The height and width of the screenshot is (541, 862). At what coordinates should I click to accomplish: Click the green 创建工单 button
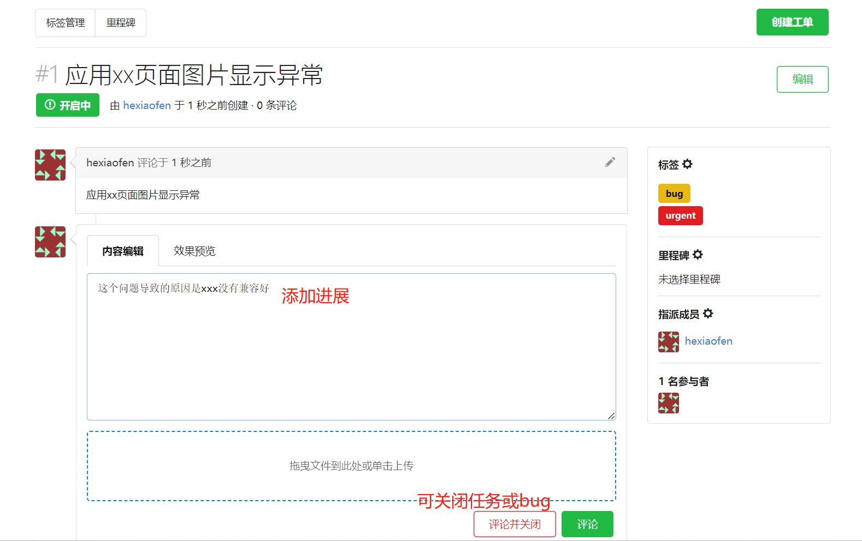point(792,22)
